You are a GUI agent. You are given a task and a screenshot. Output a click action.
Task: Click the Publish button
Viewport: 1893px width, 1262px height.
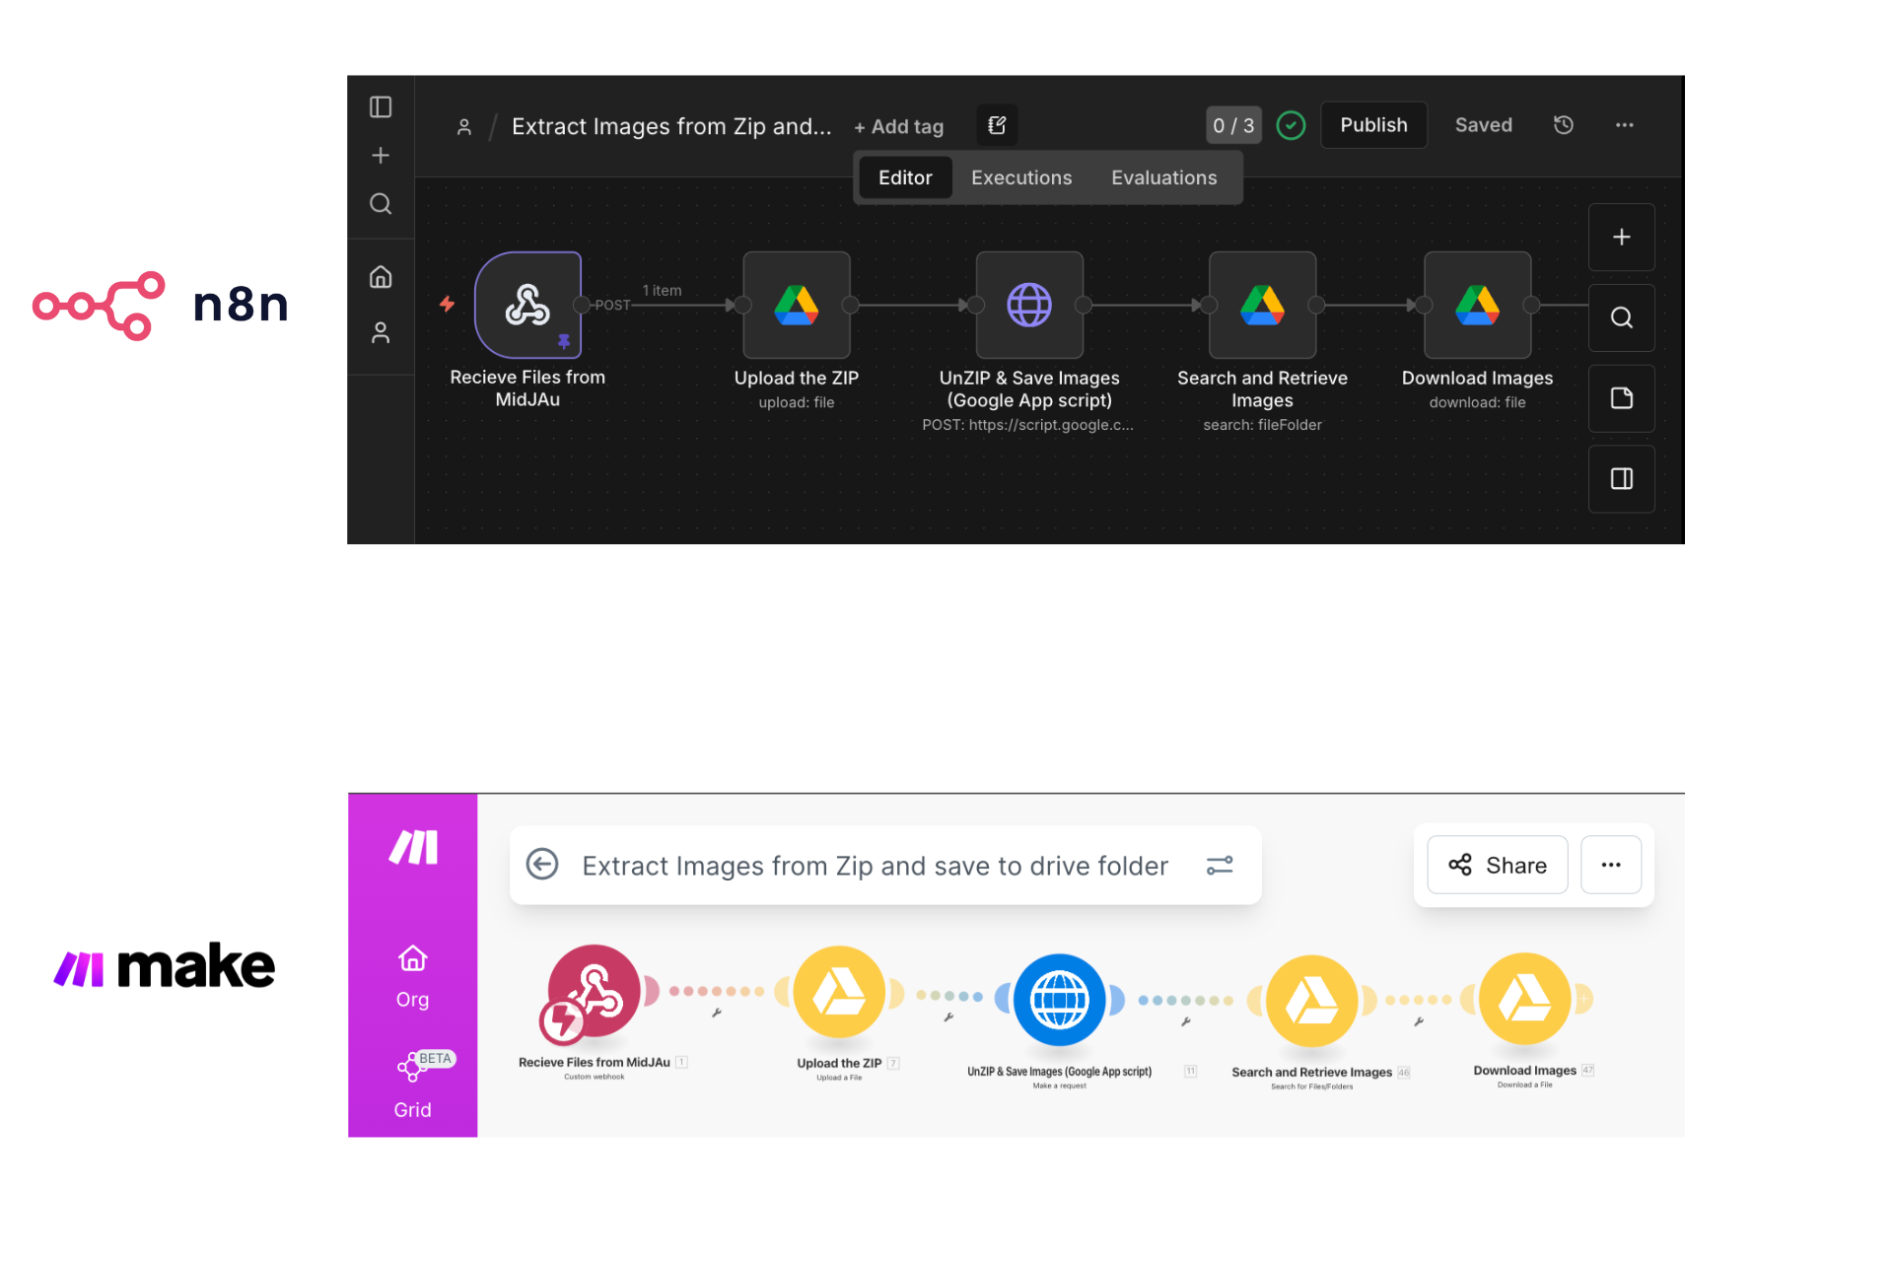tap(1372, 125)
